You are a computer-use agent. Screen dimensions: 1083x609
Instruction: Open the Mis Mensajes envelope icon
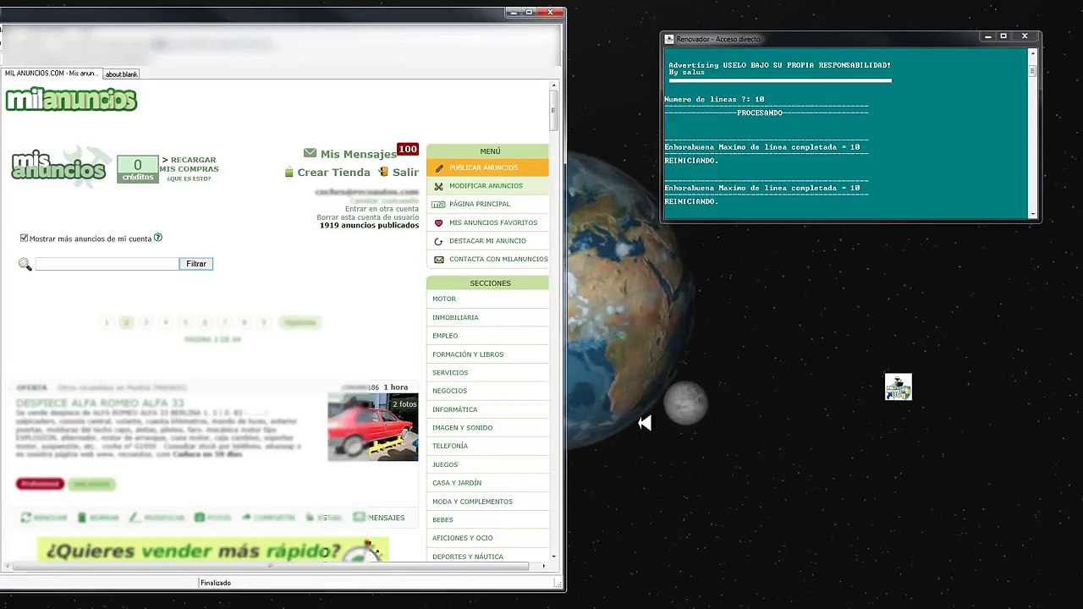point(310,153)
